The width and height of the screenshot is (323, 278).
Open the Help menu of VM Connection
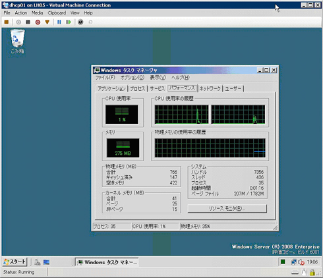pos(88,13)
